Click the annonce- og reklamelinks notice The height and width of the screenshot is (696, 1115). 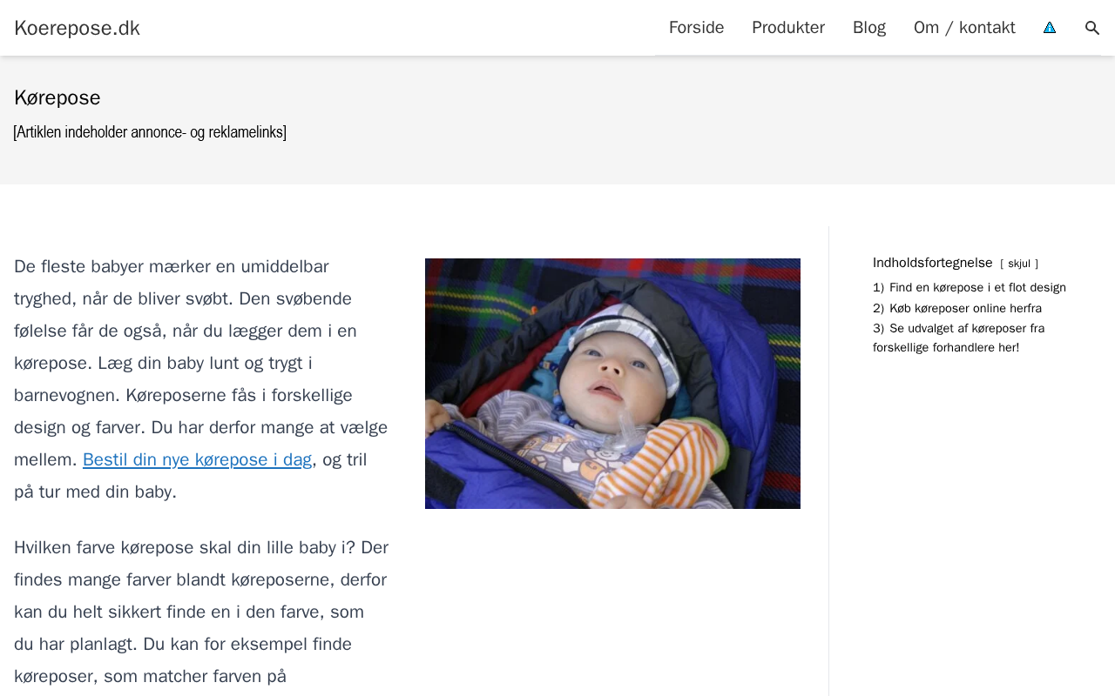(x=150, y=132)
